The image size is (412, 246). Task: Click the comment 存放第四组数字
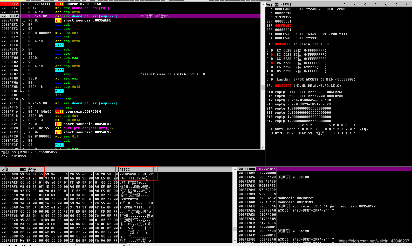coord(155,16)
